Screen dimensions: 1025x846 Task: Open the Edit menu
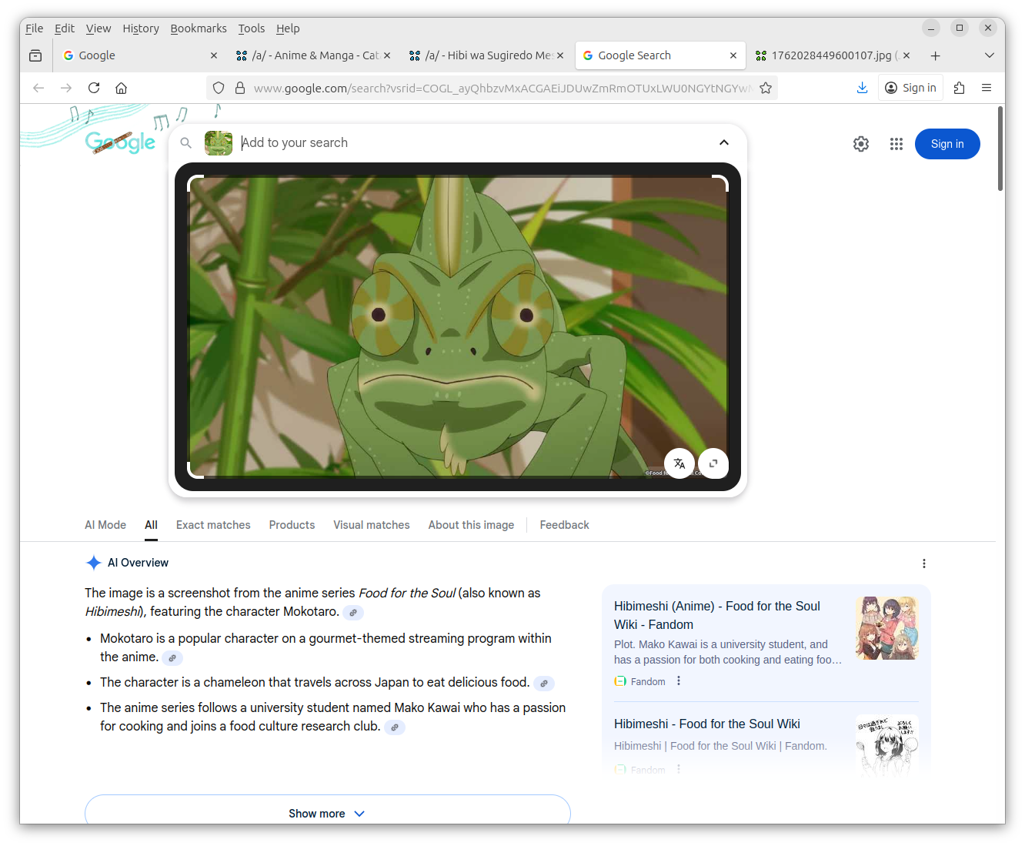click(65, 28)
